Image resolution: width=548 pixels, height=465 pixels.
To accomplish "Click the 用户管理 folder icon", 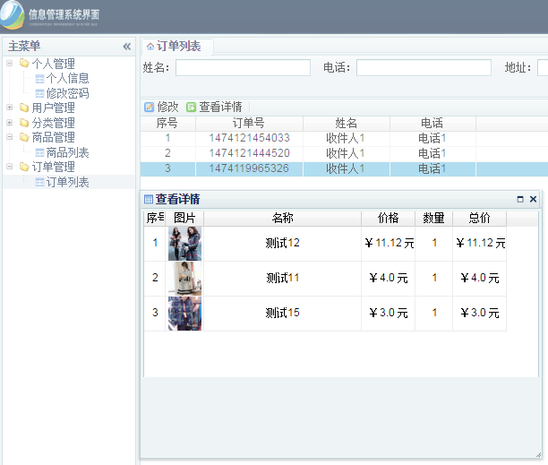I will [x=24, y=108].
